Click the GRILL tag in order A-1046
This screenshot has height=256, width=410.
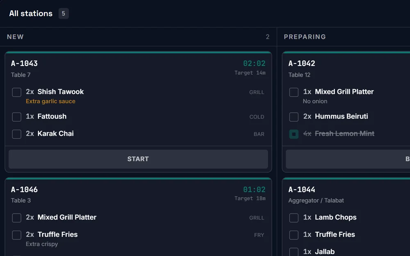click(x=257, y=217)
